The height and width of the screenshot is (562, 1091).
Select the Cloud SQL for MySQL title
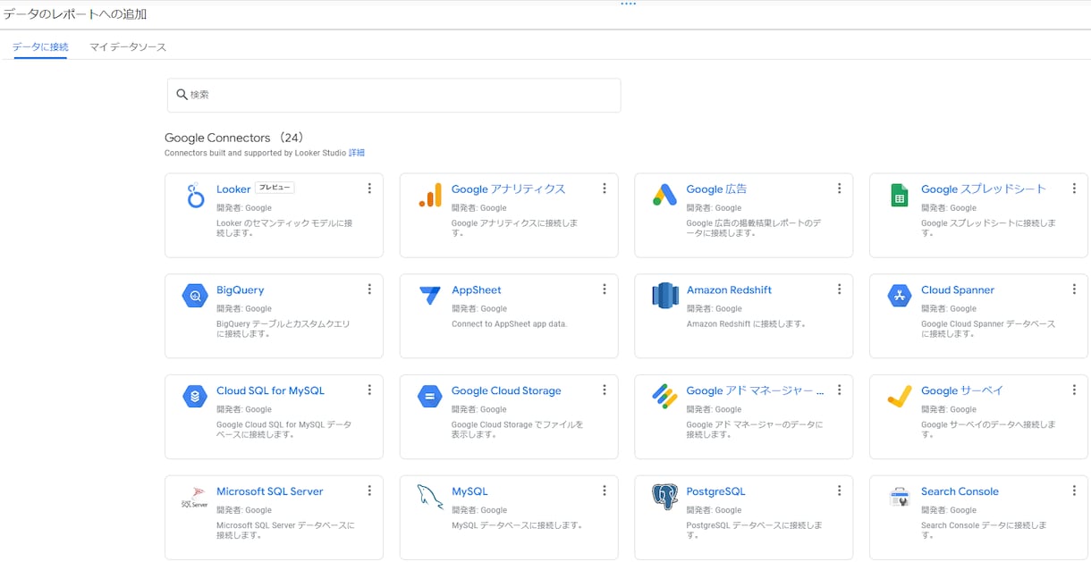click(x=271, y=391)
